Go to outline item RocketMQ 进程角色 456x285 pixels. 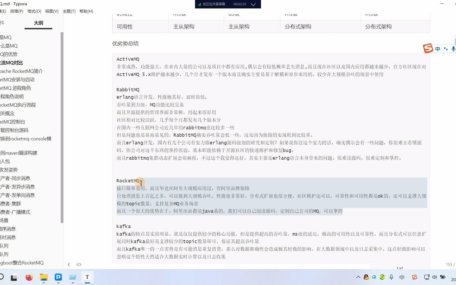[16, 88]
